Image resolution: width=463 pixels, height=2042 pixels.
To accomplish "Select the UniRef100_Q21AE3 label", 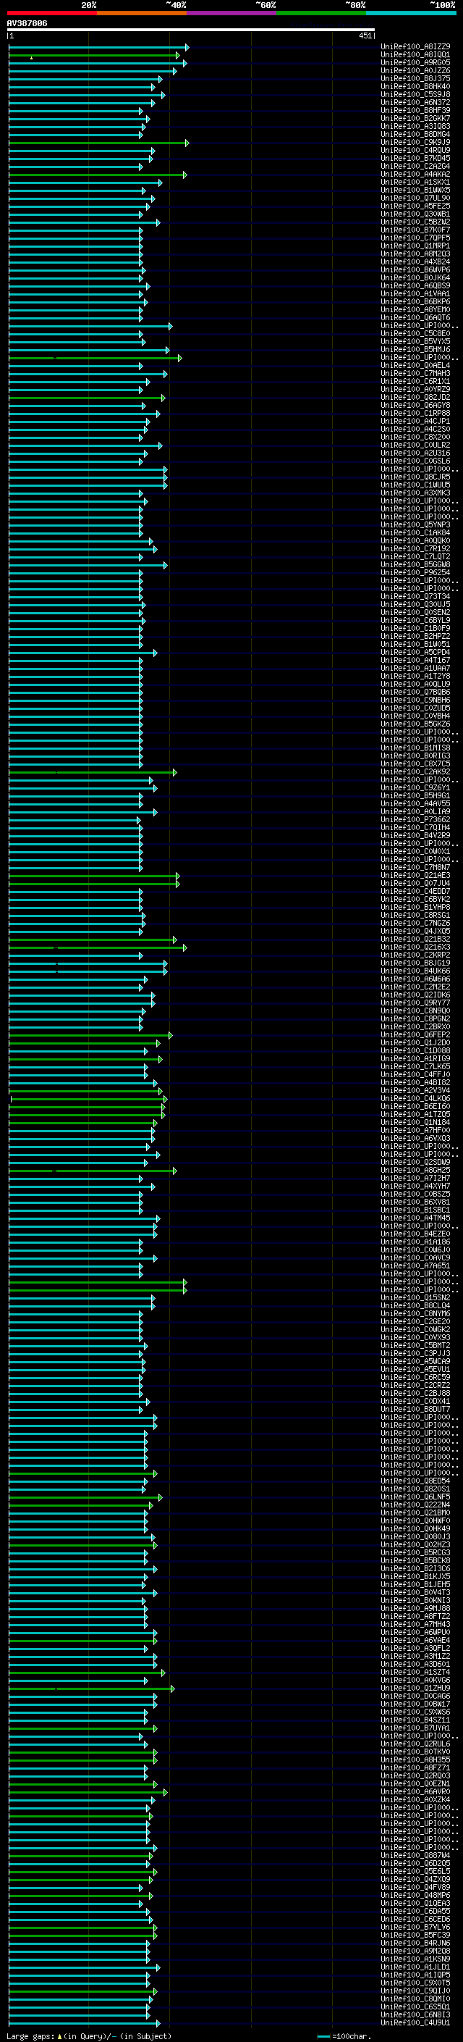I will (x=415, y=876).
